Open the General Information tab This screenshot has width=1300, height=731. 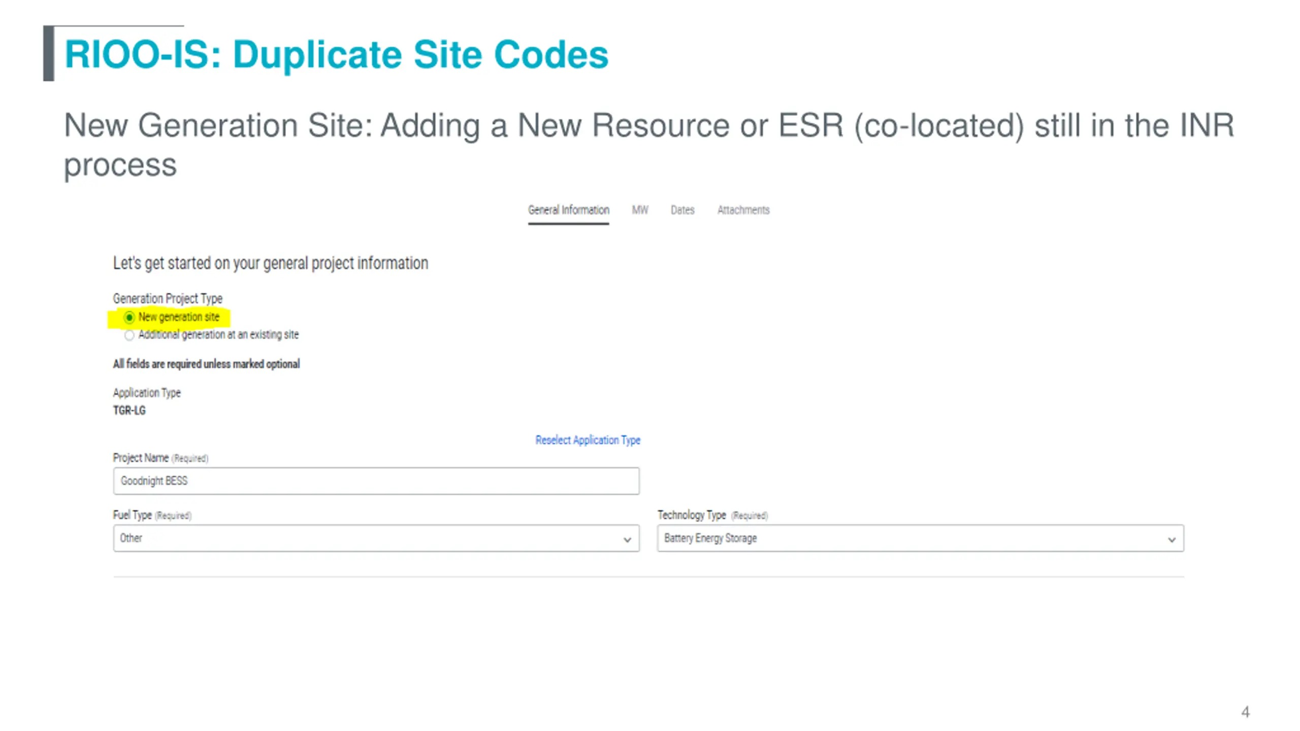click(568, 210)
